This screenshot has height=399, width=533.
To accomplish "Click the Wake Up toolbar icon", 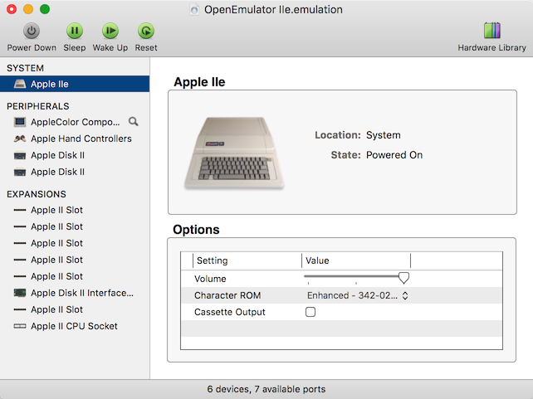I will [110, 32].
